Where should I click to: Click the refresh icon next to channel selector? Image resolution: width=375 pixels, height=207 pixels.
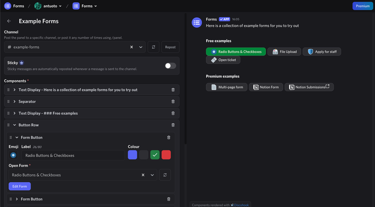click(x=154, y=47)
